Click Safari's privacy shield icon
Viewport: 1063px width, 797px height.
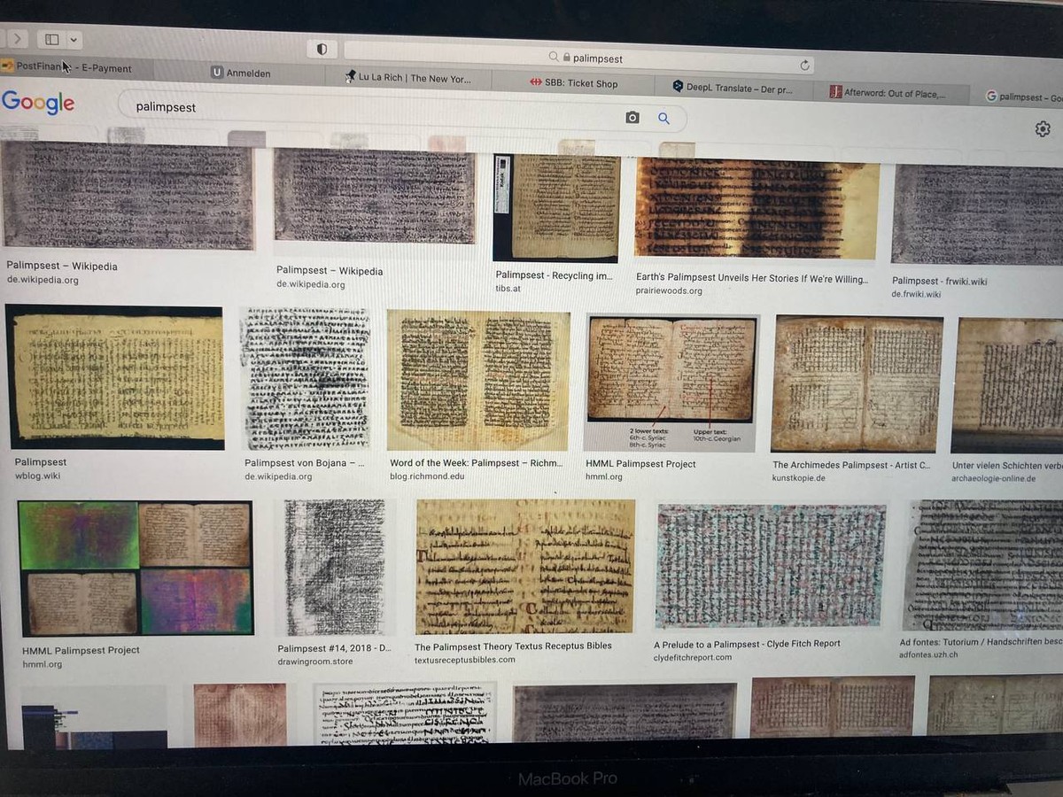[322, 49]
